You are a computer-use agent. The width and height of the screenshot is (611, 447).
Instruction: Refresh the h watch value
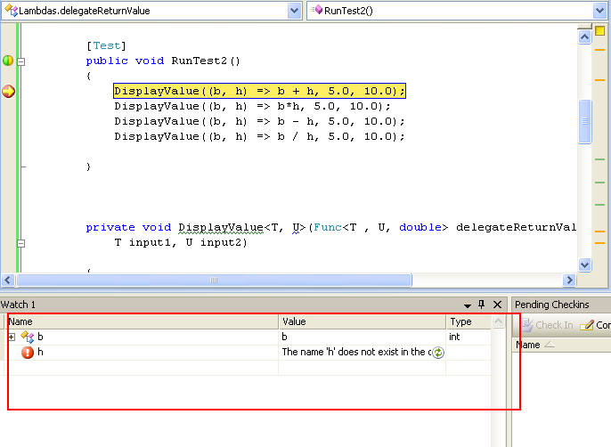pos(438,353)
